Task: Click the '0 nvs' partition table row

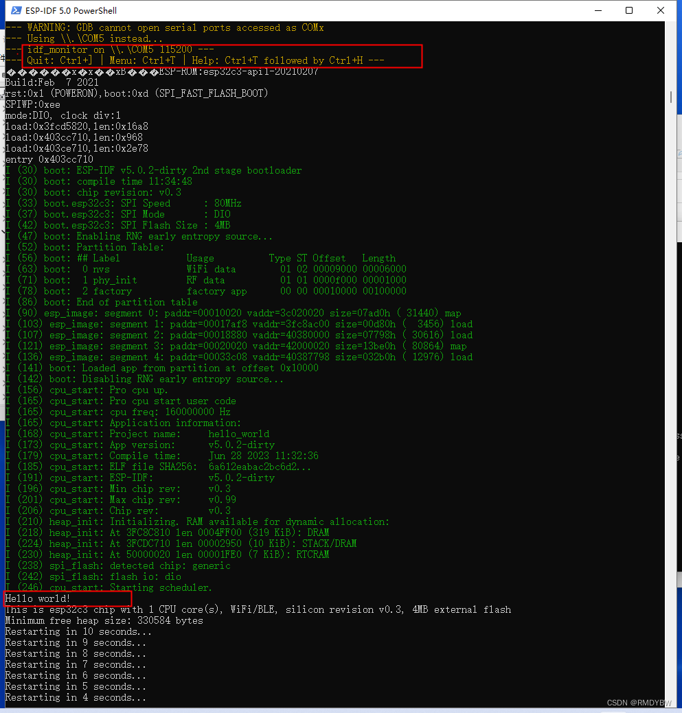Action: coord(205,269)
